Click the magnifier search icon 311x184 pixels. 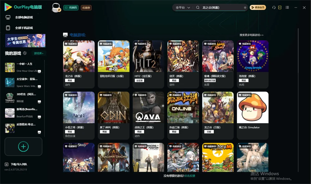198,7
